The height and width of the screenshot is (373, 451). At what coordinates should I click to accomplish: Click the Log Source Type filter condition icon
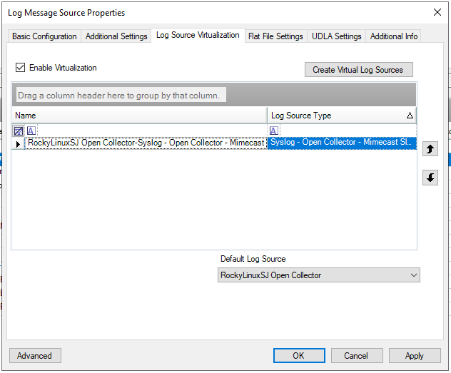pyautogui.click(x=273, y=131)
